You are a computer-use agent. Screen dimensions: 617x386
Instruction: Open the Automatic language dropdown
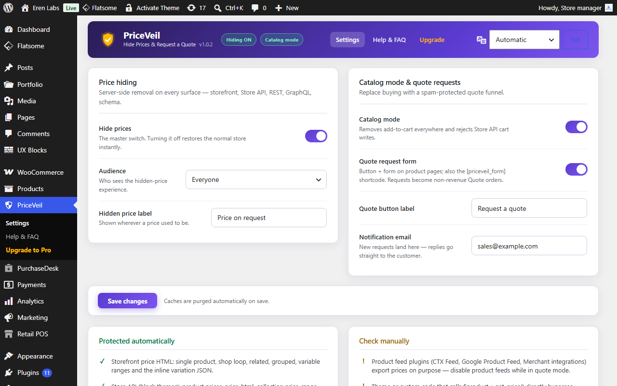tap(524, 40)
